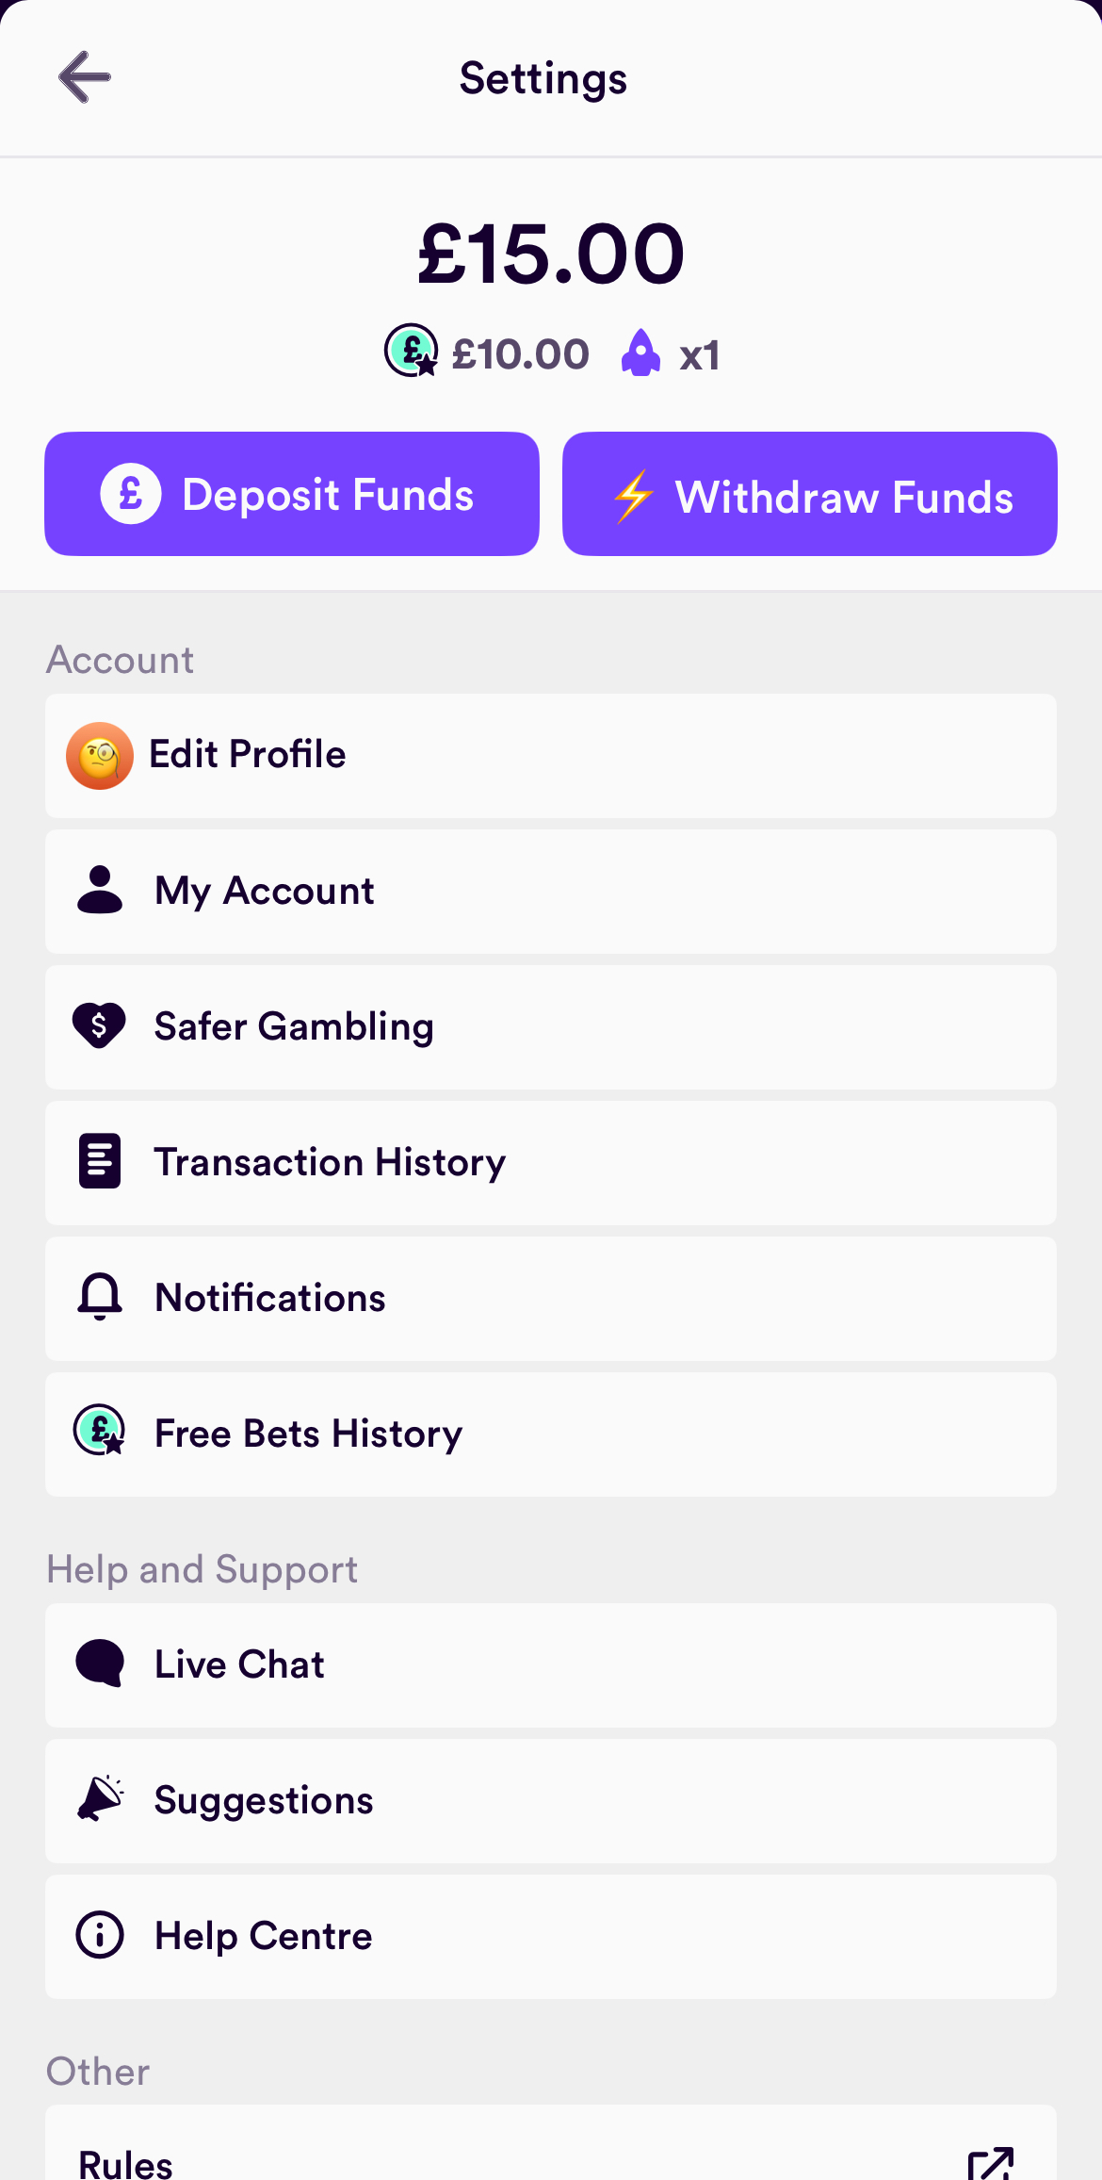This screenshot has width=1102, height=2180.
Task: Tap the Help Centre info icon
Action: coord(100,1935)
